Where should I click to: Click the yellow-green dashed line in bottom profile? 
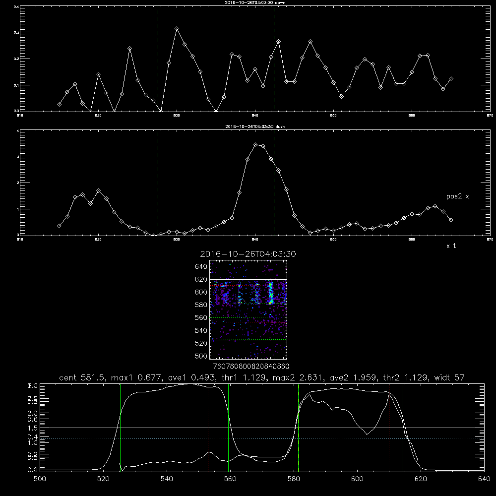(299, 428)
